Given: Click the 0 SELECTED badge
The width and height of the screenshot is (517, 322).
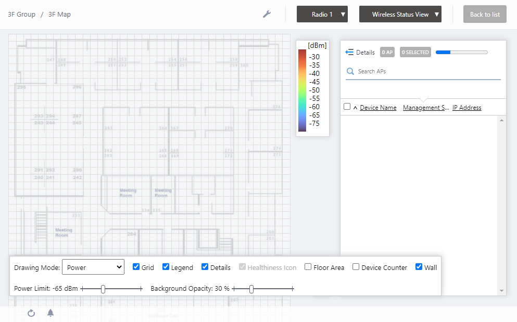Looking at the screenshot, I should [415, 52].
